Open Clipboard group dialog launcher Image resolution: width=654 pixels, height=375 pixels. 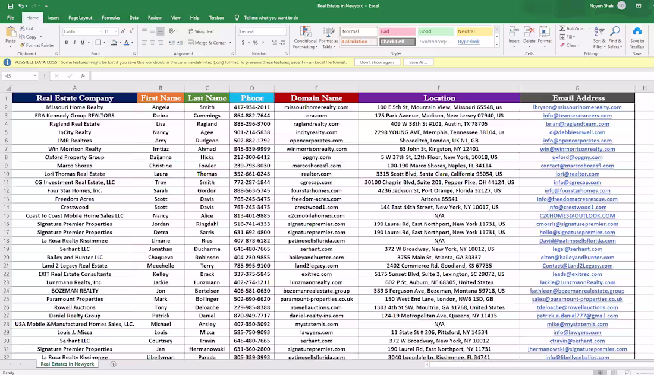point(56,53)
